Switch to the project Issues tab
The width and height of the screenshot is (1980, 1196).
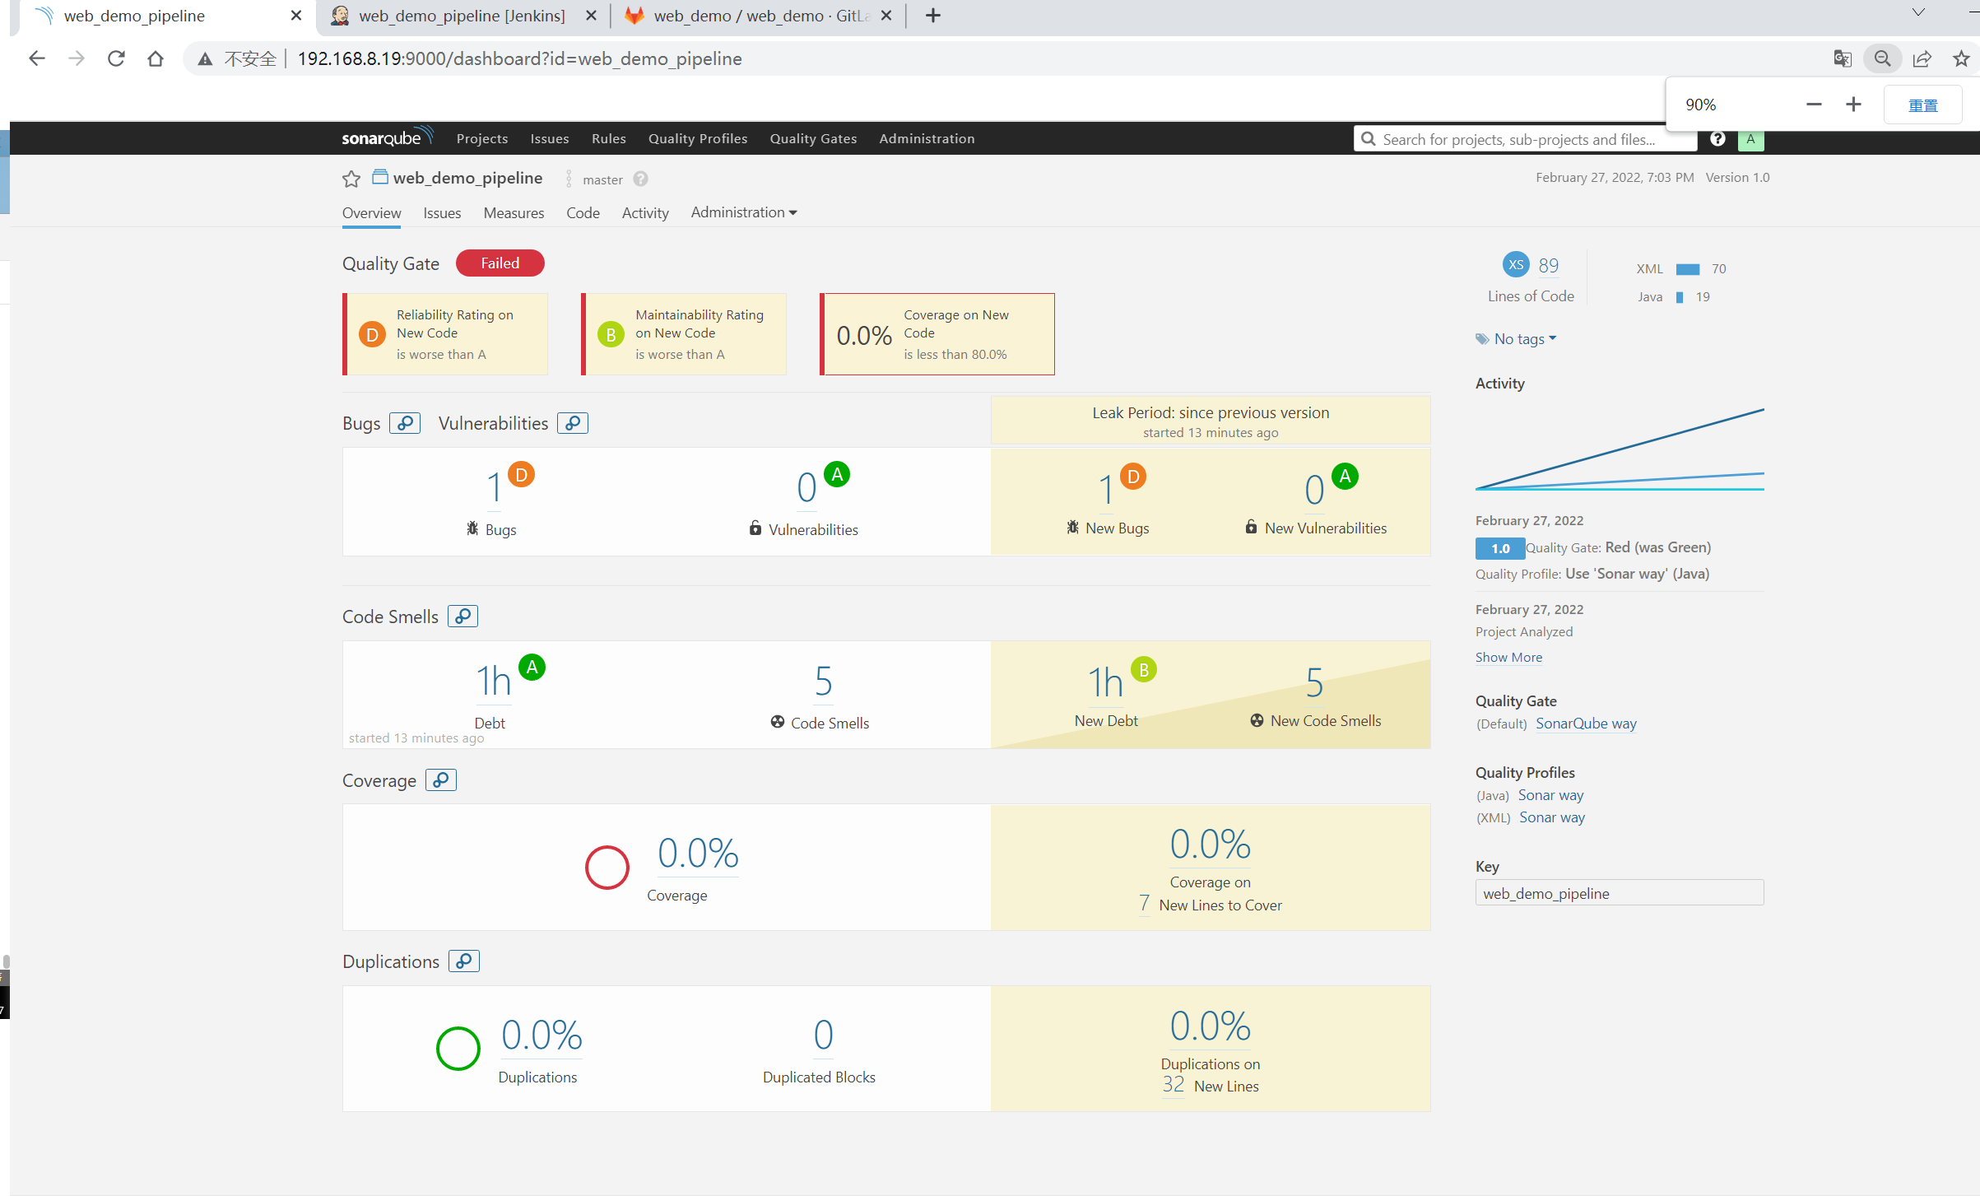(442, 212)
